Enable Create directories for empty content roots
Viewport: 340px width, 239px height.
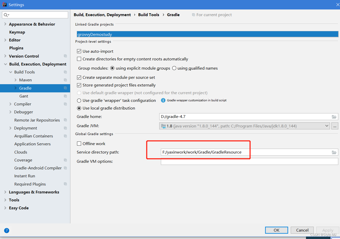pos(79,59)
